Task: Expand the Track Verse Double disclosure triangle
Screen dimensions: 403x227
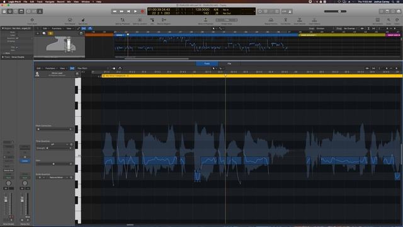Action: click(x=3, y=57)
